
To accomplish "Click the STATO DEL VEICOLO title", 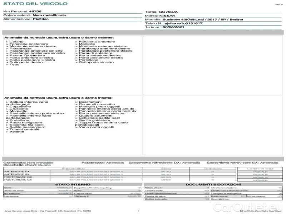I will click(x=35, y=4).
